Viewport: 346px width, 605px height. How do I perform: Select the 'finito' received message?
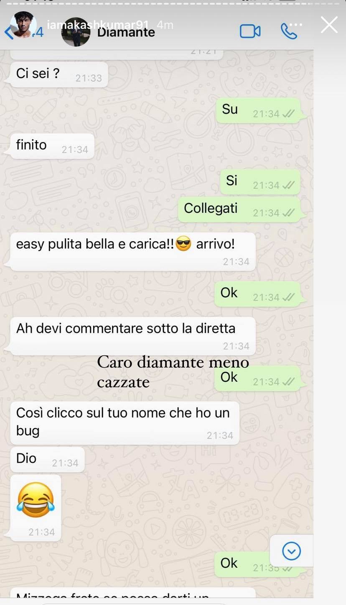(x=52, y=146)
